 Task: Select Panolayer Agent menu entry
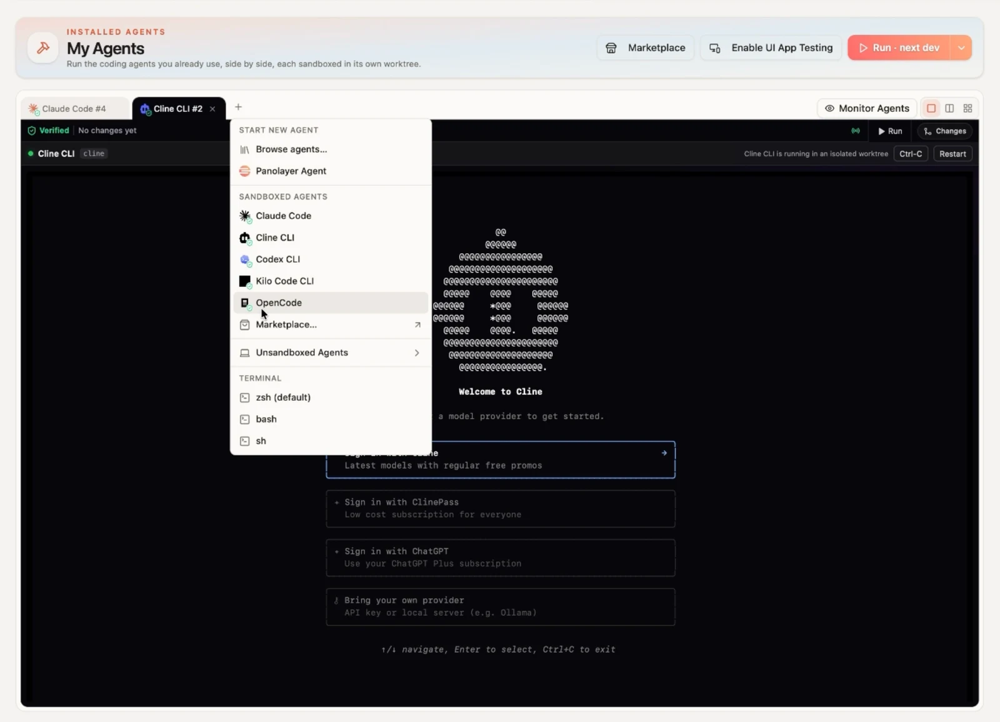(331, 171)
